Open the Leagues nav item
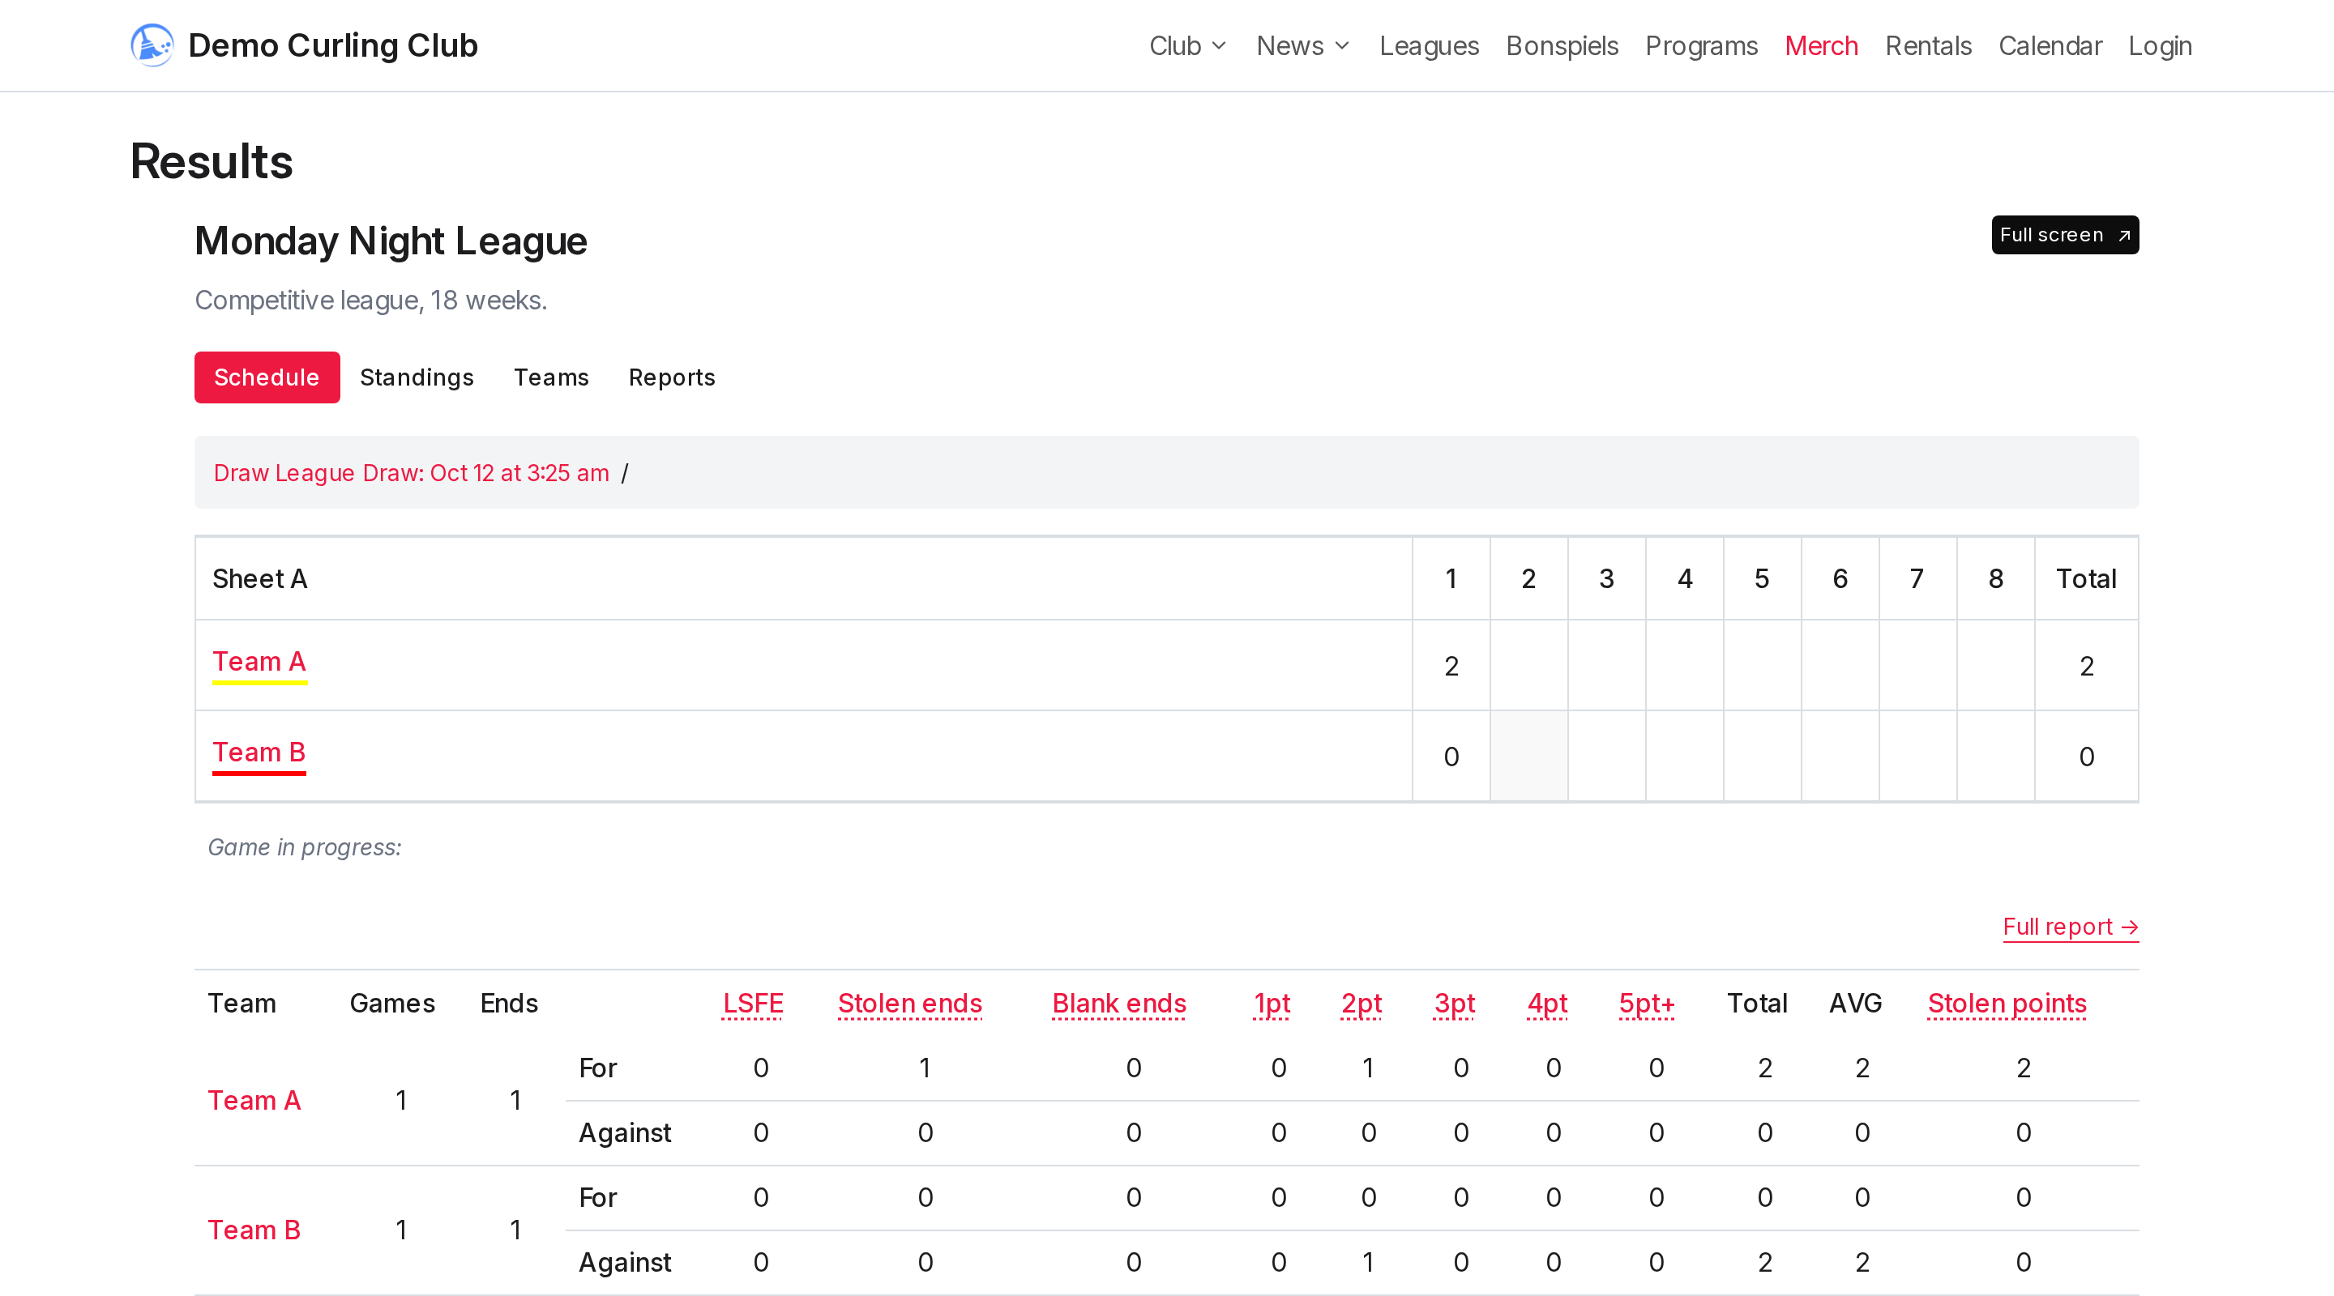 (1428, 46)
